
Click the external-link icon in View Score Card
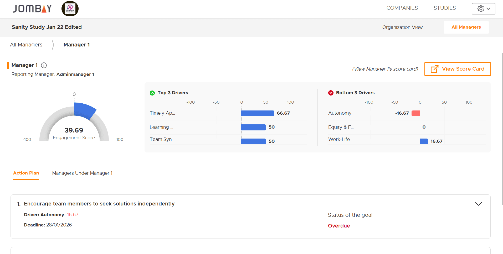tap(434, 69)
